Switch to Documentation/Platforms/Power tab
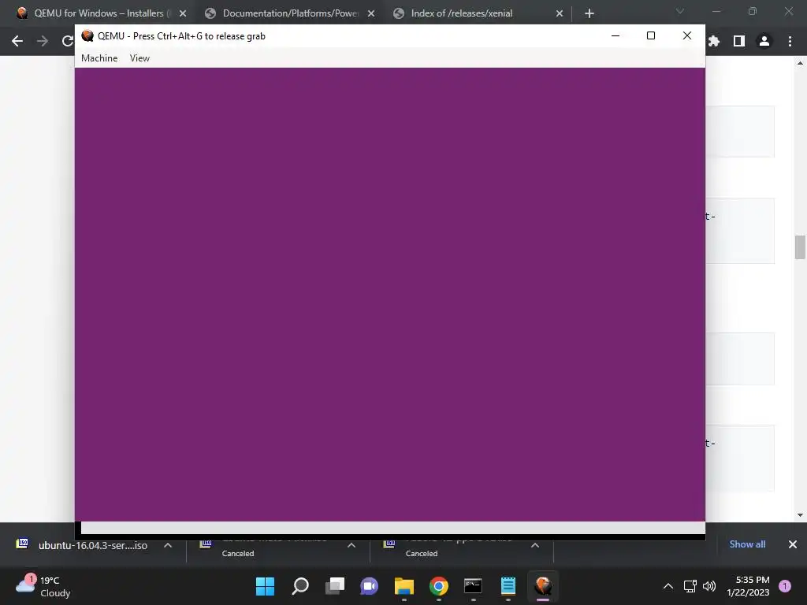807x605 pixels. click(290, 13)
